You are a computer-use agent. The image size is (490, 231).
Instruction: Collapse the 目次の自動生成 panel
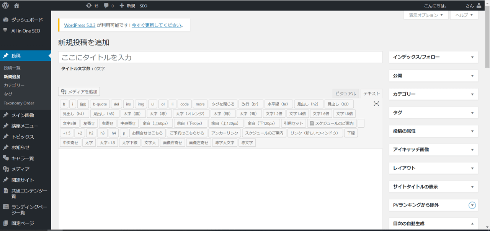click(x=472, y=224)
